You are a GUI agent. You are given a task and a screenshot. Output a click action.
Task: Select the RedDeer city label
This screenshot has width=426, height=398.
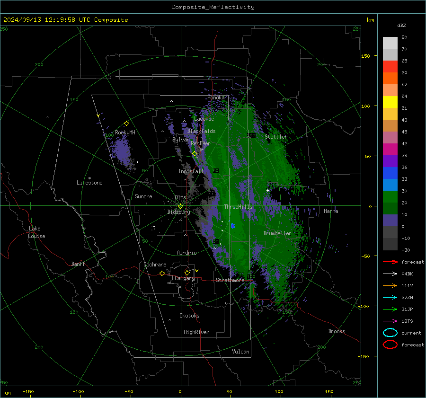pos(201,143)
